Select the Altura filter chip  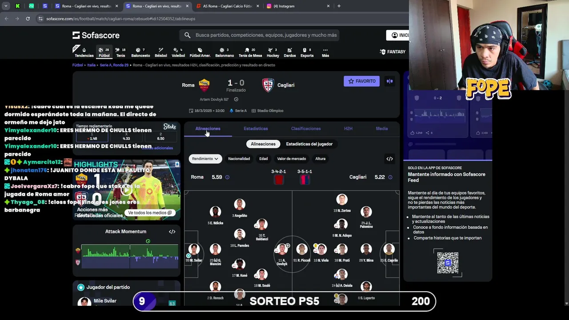(x=321, y=159)
